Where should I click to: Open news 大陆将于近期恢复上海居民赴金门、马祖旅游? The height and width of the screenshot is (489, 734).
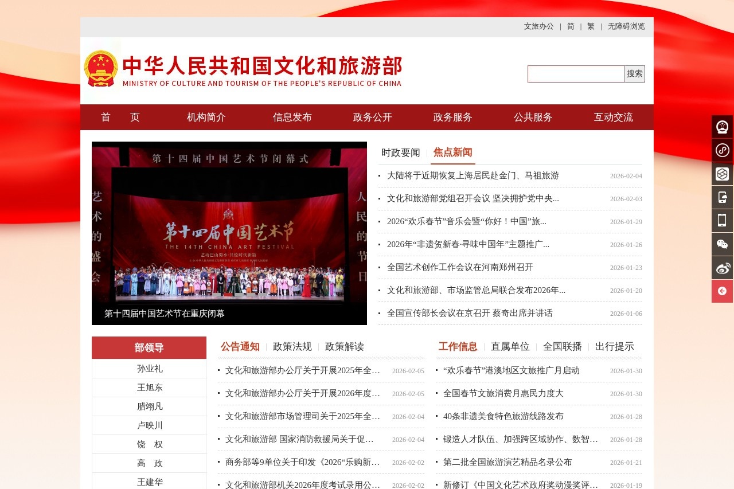click(473, 176)
